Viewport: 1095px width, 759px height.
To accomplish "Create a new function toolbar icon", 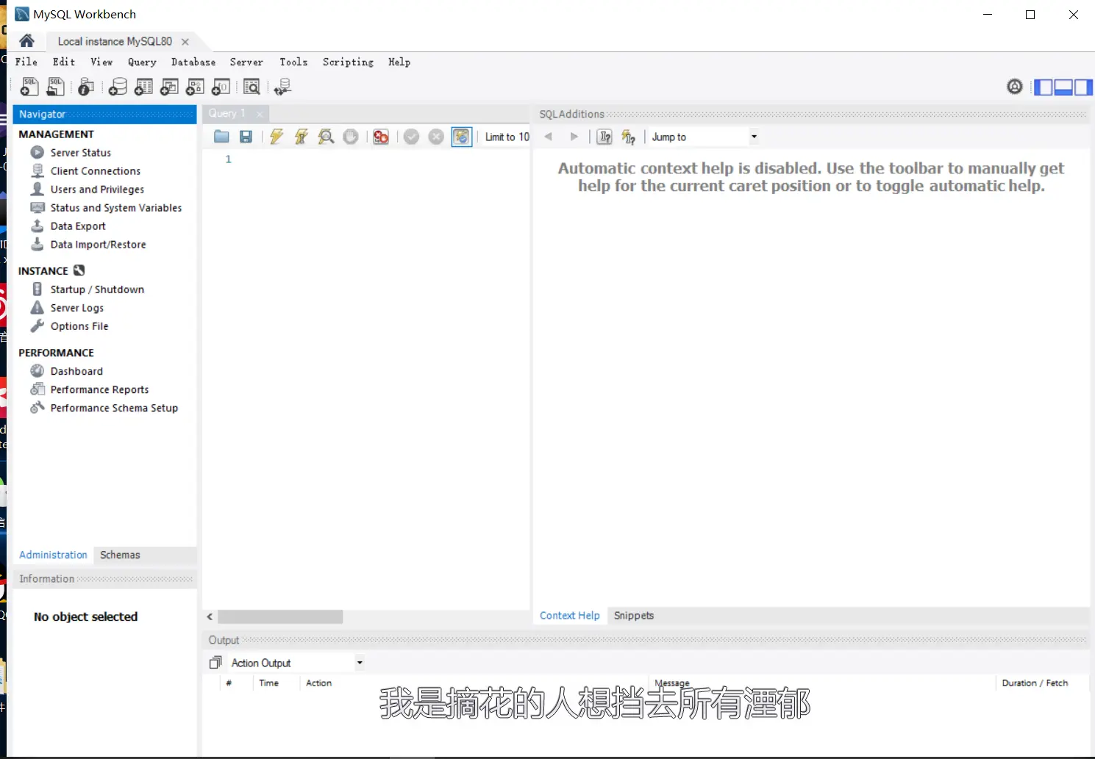I will click(x=221, y=87).
